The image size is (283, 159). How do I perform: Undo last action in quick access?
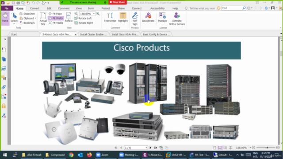click(x=33, y=3)
